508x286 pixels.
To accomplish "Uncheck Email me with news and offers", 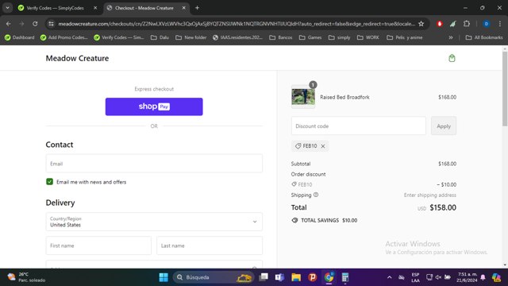I will (49, 182).
